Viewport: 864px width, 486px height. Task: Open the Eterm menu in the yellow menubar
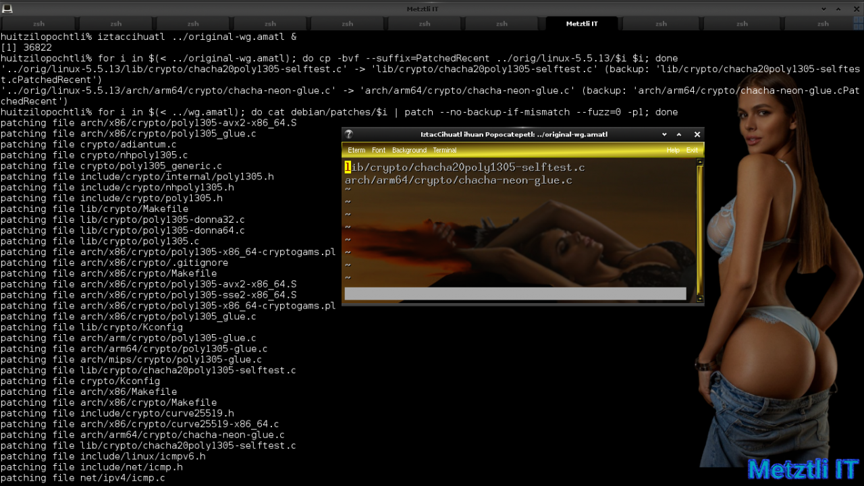pyautogui.click(x=356, y=150)
